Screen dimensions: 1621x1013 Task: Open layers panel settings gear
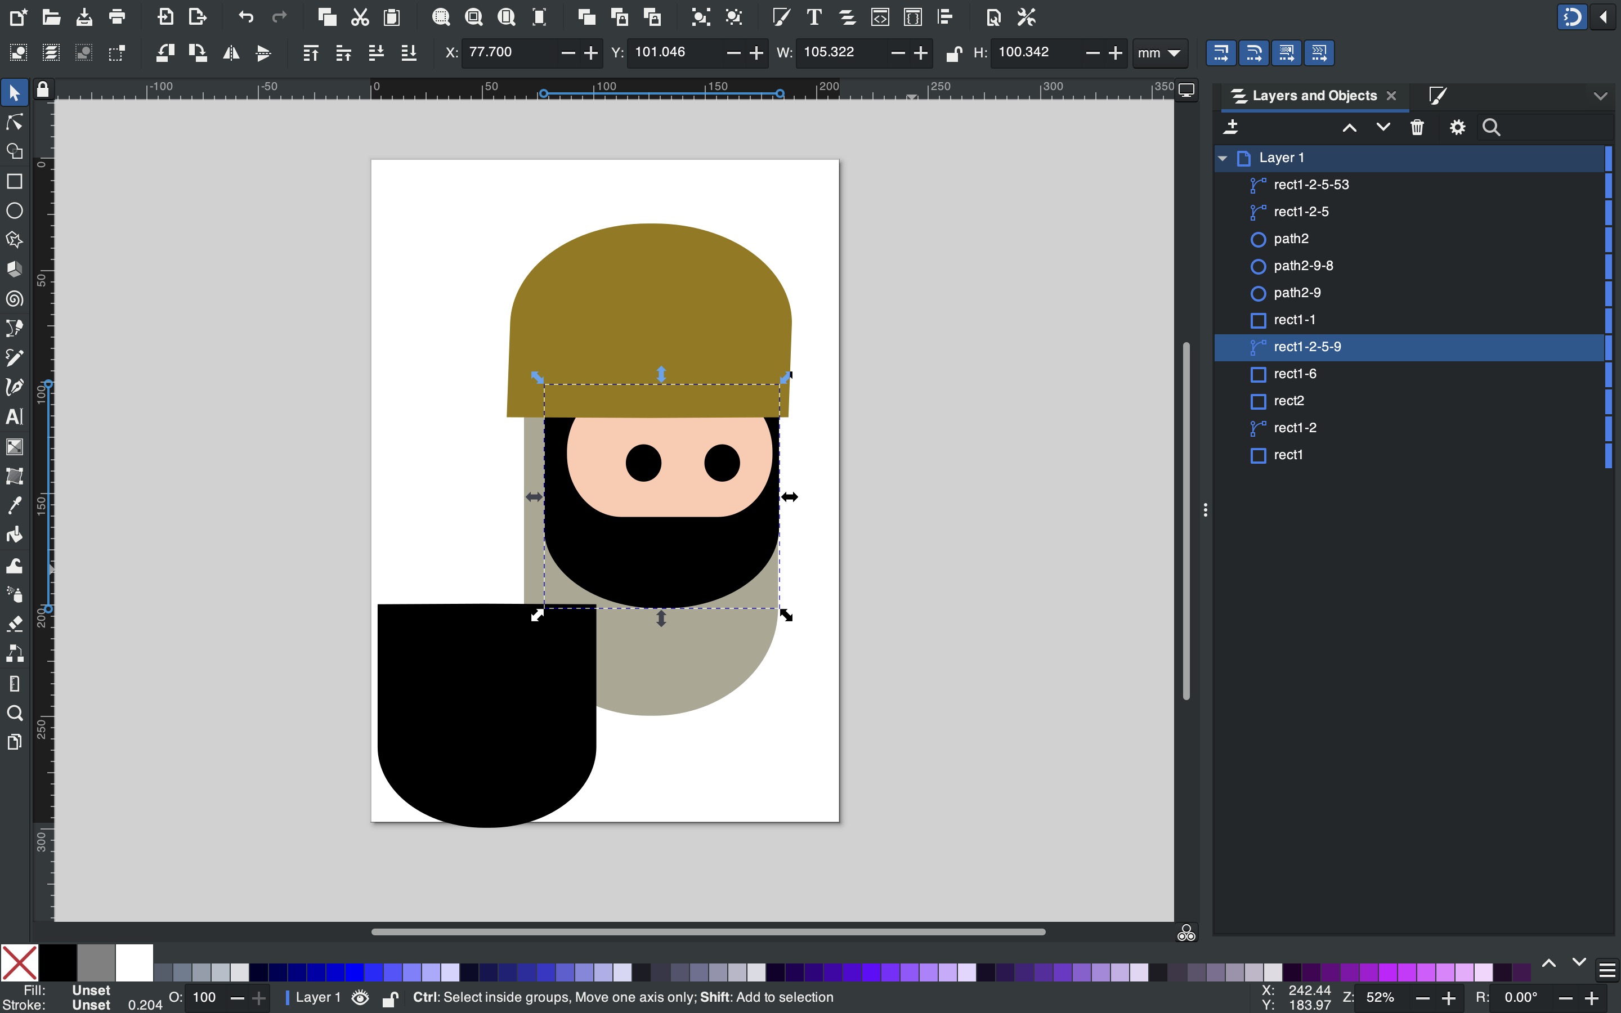point(1458,127)
